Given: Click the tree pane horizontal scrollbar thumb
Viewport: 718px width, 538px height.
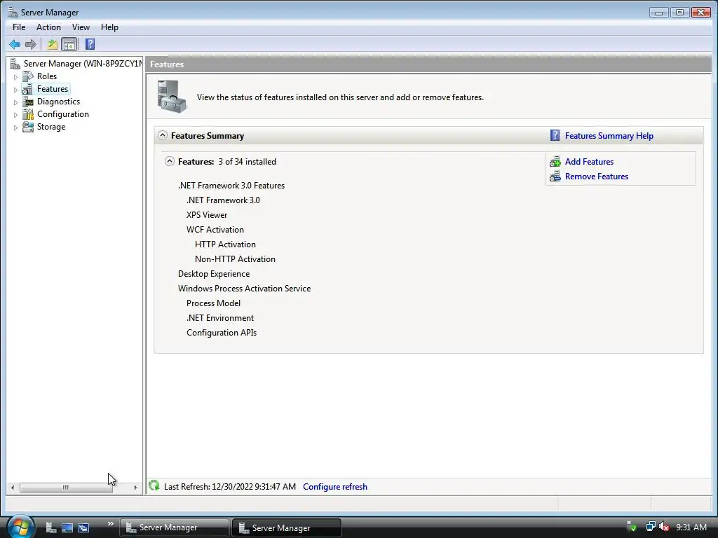Looking at the screenshot, I should coord(66,488).
